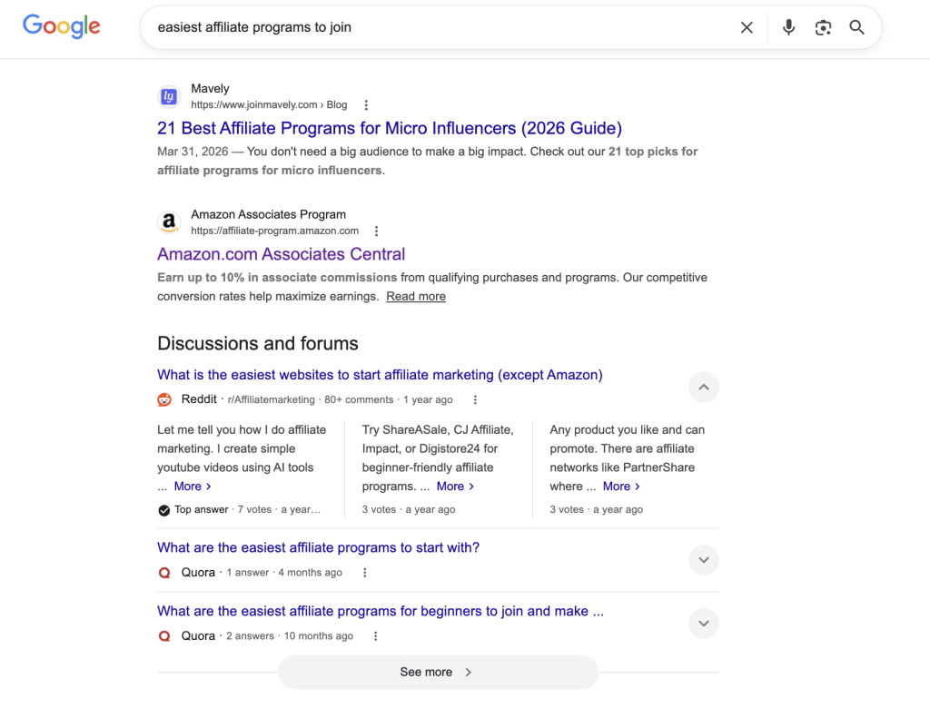Click the magnifying glass to search
This screenshot has height=718, width=930.
pyautogui.click(x=856, y=27)
